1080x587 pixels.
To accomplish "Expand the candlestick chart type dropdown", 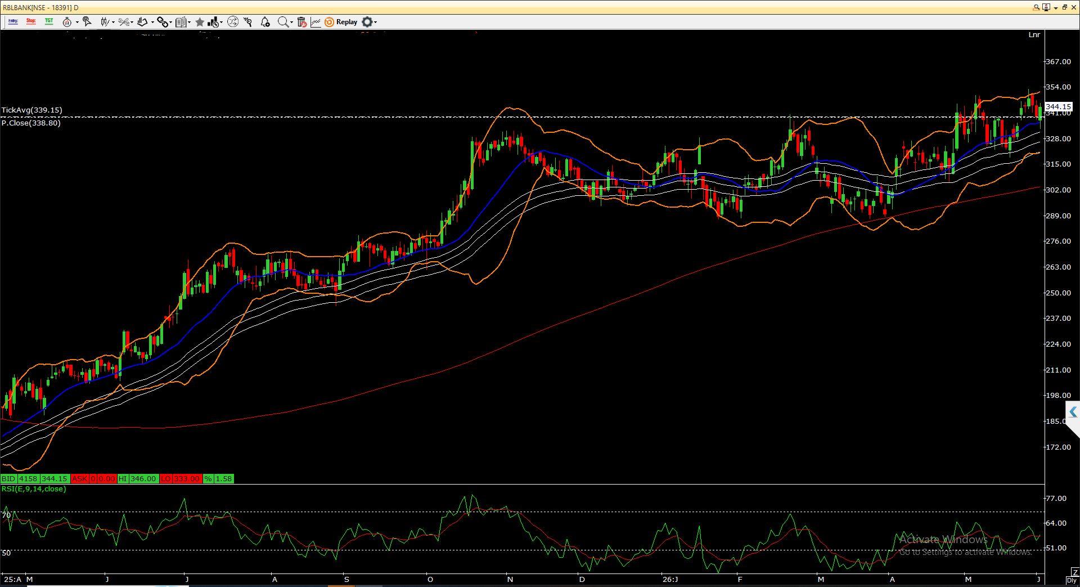I will (x=114, y=23).
